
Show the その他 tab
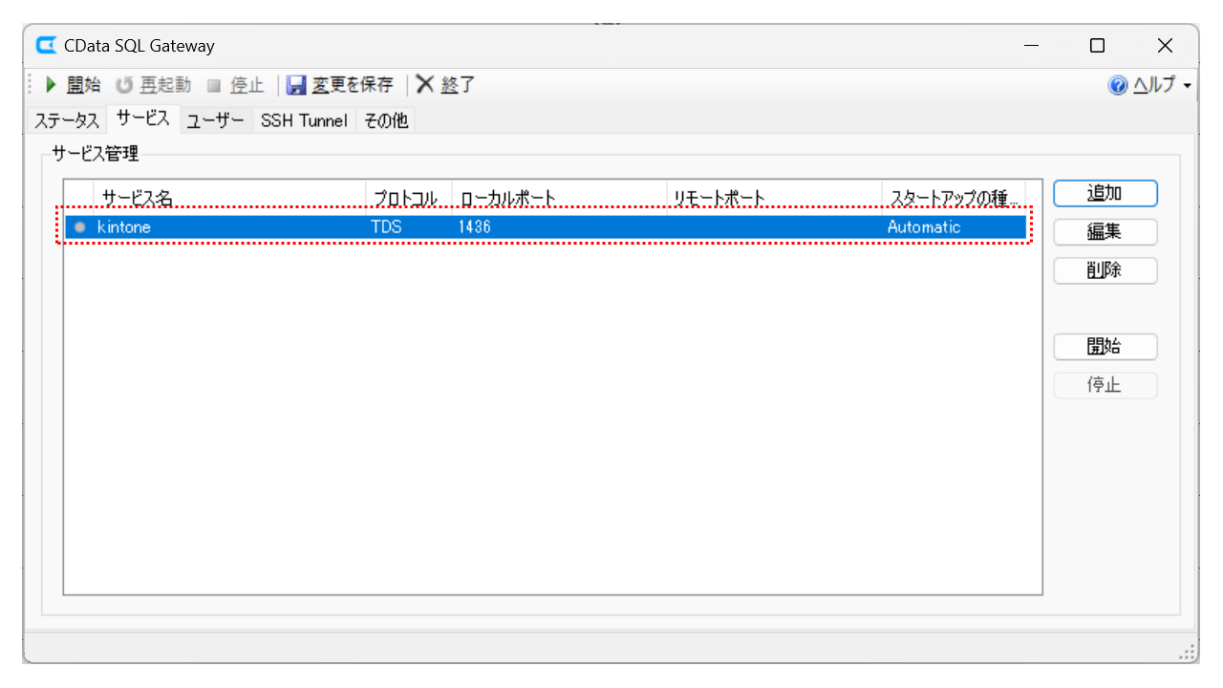(385, 120)
